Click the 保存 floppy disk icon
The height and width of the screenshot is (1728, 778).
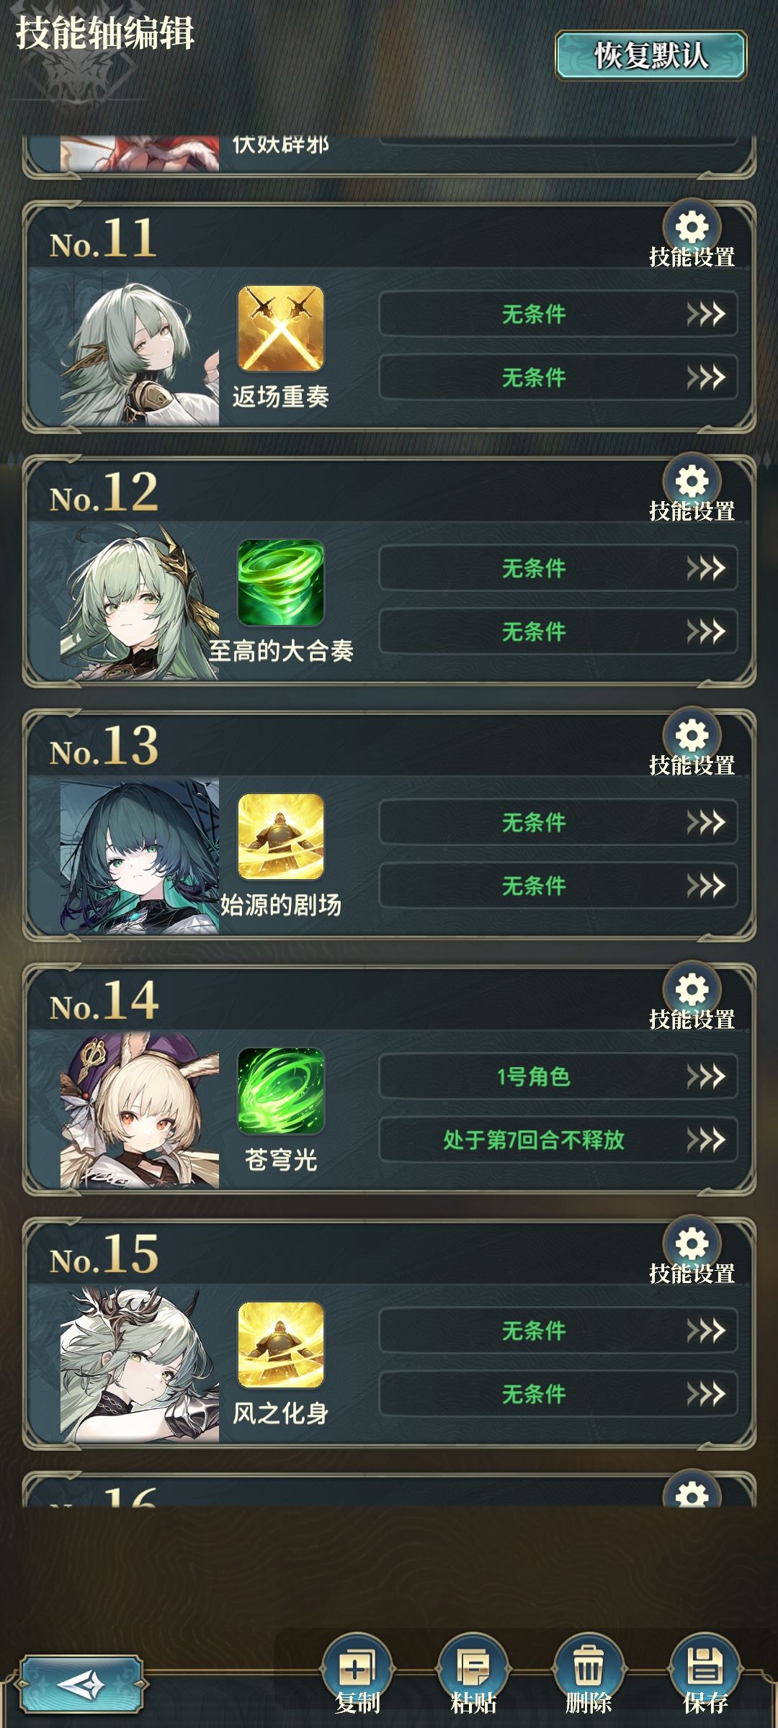705,1668
